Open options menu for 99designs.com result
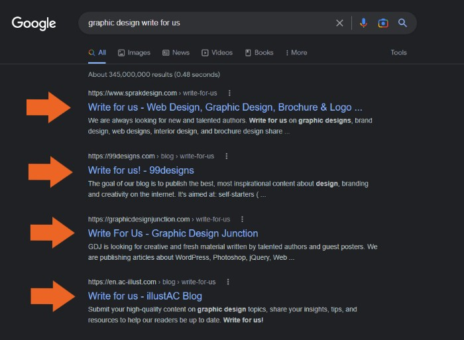 coord(227,156)
